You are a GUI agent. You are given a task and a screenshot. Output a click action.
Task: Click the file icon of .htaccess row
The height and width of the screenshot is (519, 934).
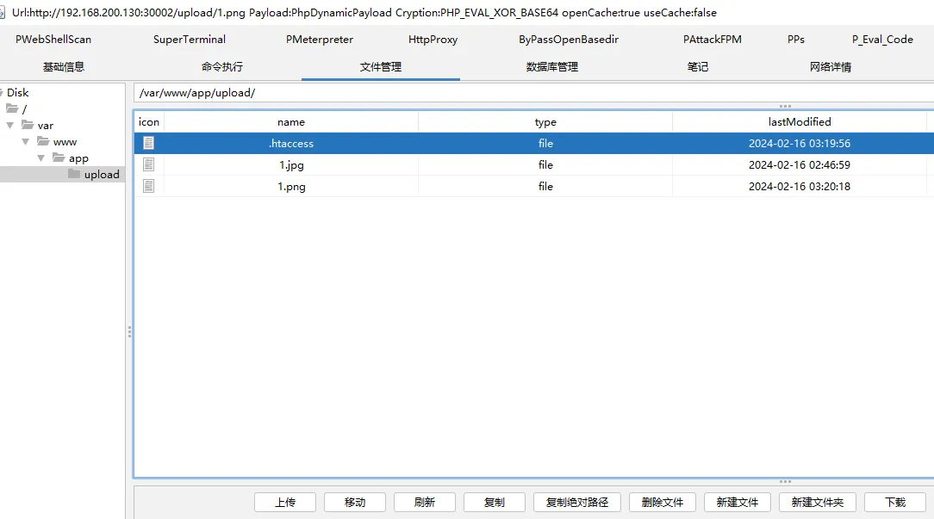pos(149,144)
